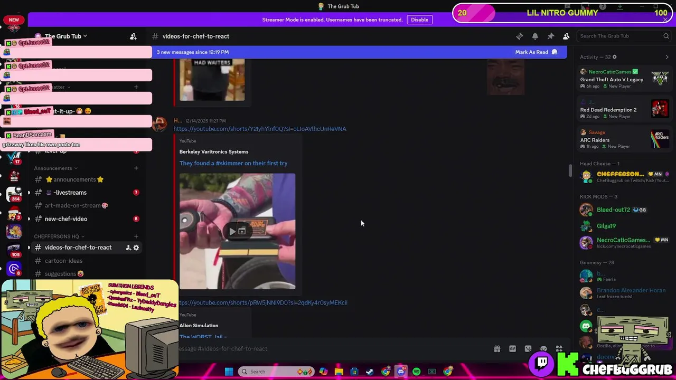Viewport: 676px width, 380px height.
Task: Play the skimmer YouTube short video
Action: point(232,231)
